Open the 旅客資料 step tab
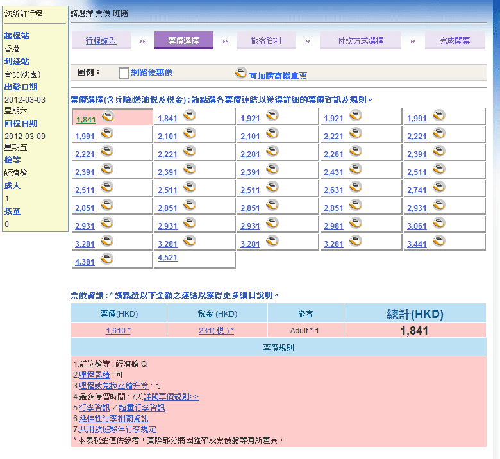This screenshot has width=500, height=459. point(266,41)
